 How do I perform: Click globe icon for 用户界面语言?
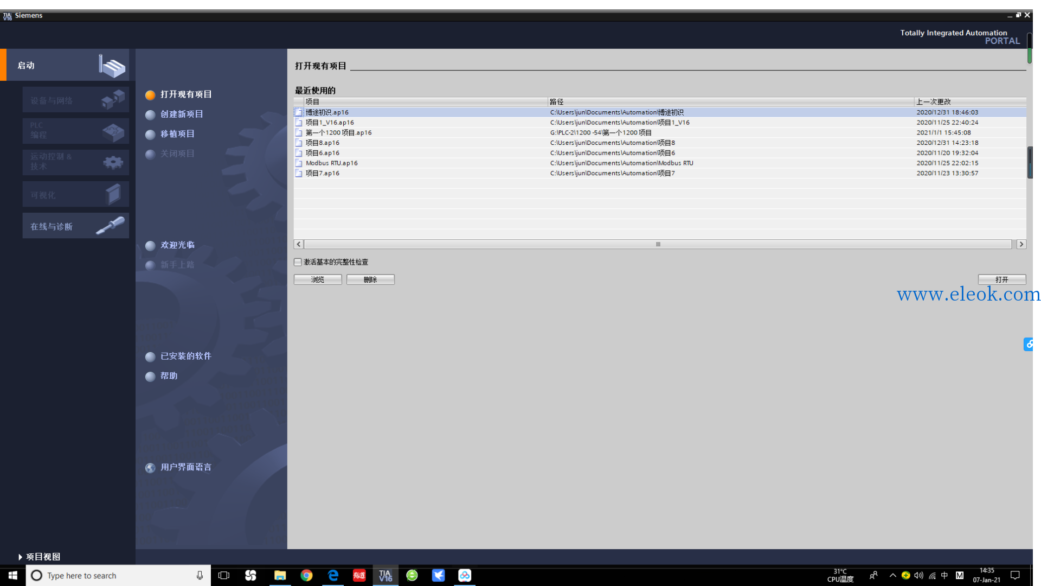click(x=150, y=468)
